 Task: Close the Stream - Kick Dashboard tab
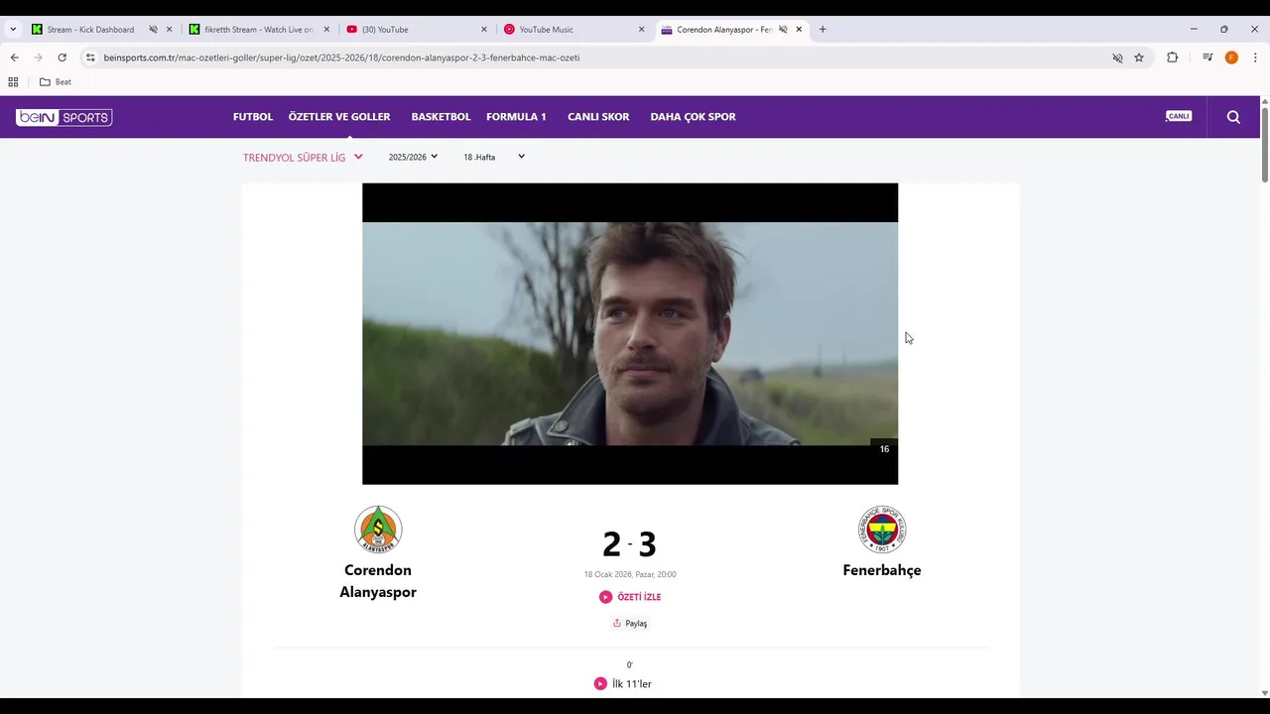[x=169, y=30]
